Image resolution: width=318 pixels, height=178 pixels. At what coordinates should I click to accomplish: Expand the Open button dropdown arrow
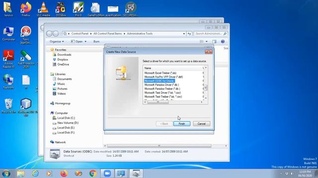tap(85, 42)
